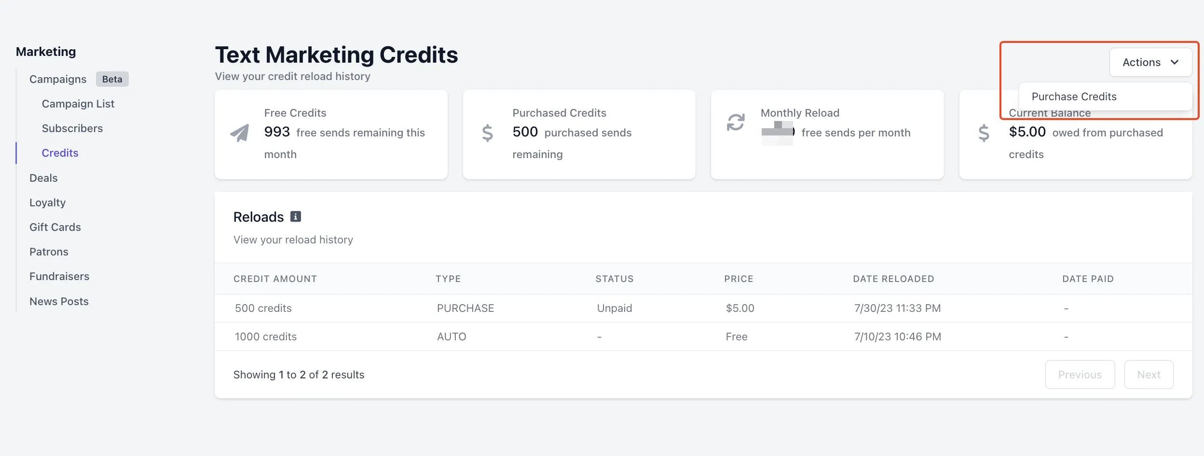
Task: Navigate to Deals section
Action: (43, 178)
